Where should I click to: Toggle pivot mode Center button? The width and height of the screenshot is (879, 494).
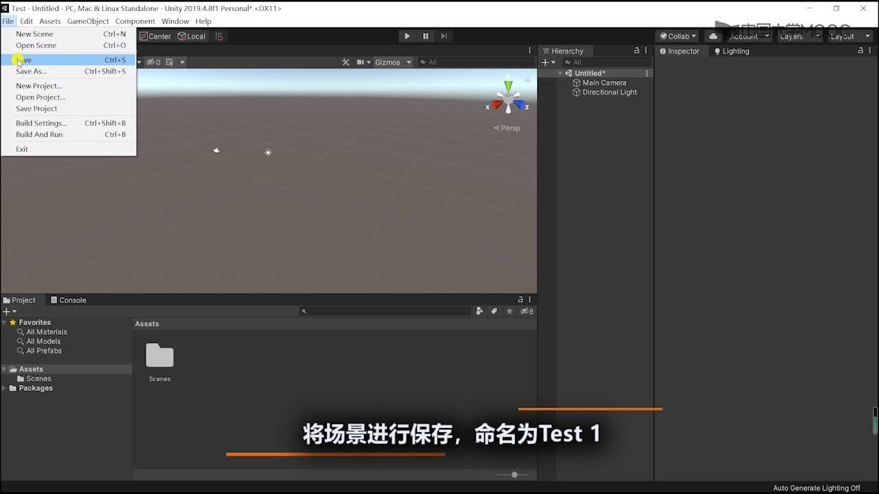pyautogui.click(x=156, y=36)
